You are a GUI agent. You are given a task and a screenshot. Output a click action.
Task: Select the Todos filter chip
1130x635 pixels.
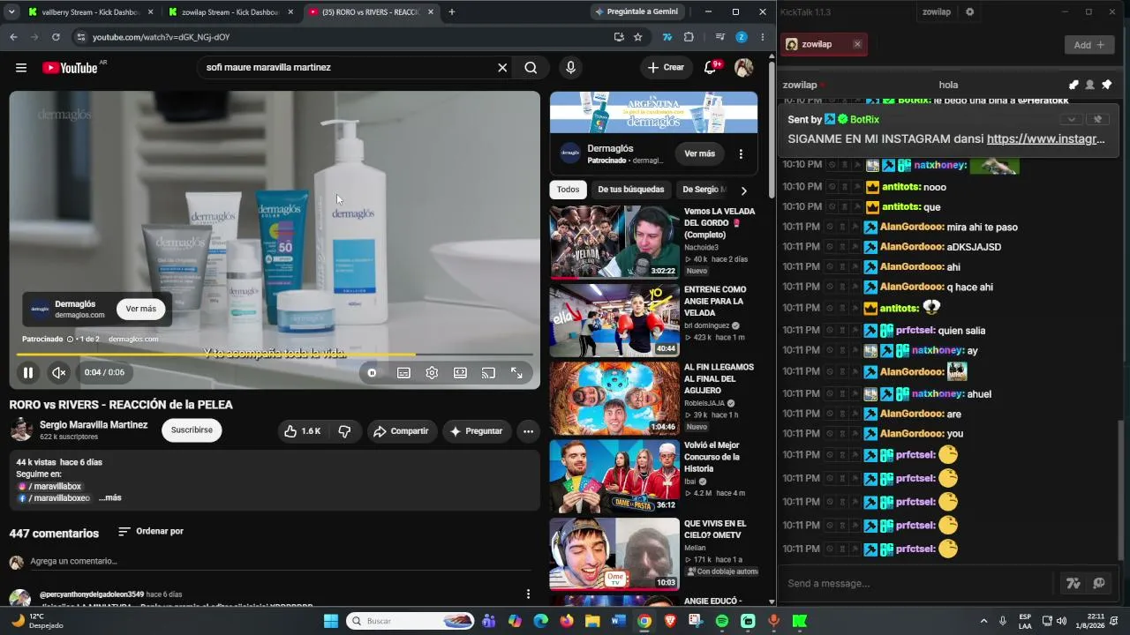(569, 190)
